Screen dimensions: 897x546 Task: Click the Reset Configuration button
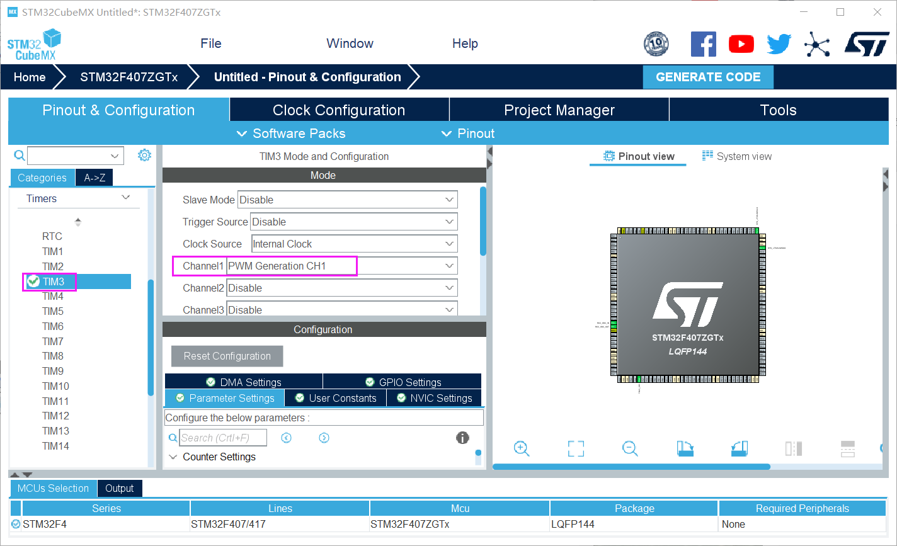227,356
